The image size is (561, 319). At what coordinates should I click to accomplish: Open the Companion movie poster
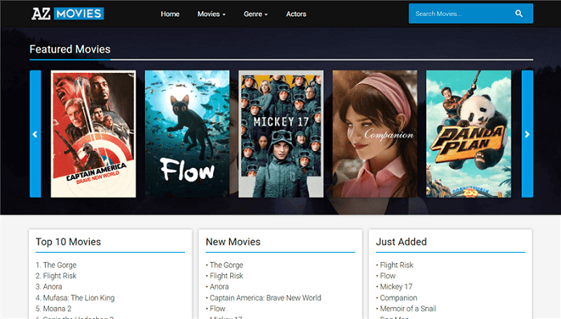pyautogui.click(x=374, y=134)
